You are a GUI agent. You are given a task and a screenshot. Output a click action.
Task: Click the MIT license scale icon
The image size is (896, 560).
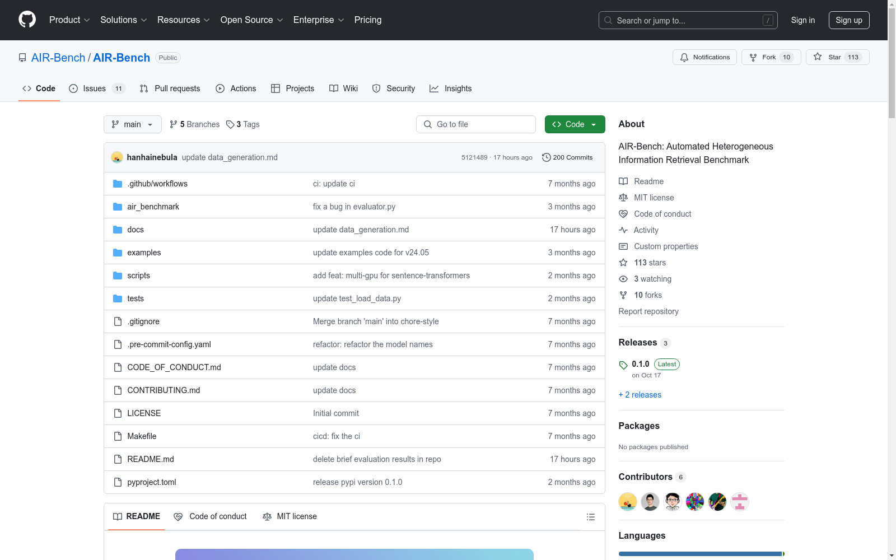coord(623,198)
